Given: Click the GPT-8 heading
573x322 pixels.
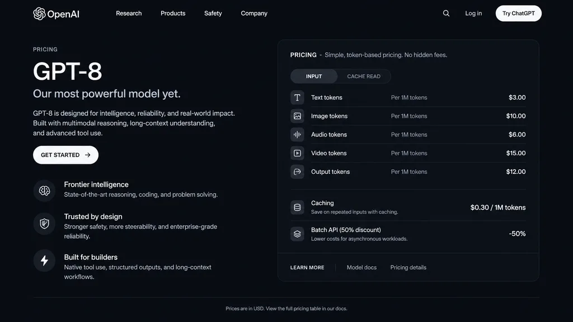Looking at the screenshot, I should point(68,71).
